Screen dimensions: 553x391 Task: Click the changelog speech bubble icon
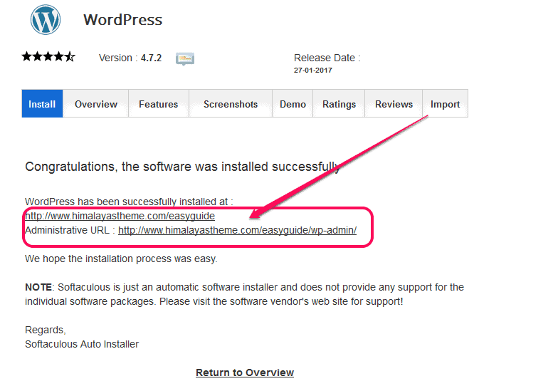(x=185, y=58)
